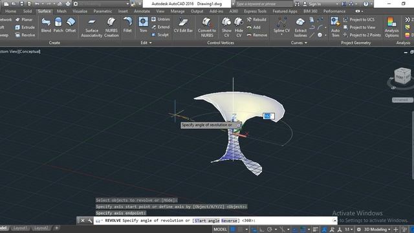Click the Planar surface tool
This screenshot has width=414, height=233.
pyautogui.click(x=24, y=19)
